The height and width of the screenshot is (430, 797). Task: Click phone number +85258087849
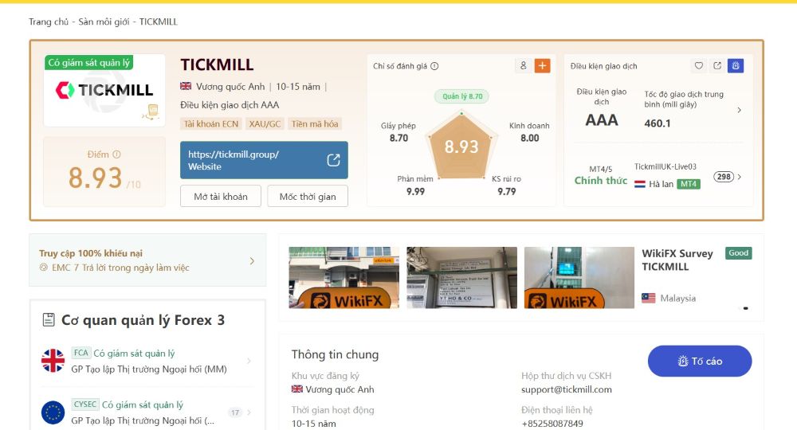(552, 424)
